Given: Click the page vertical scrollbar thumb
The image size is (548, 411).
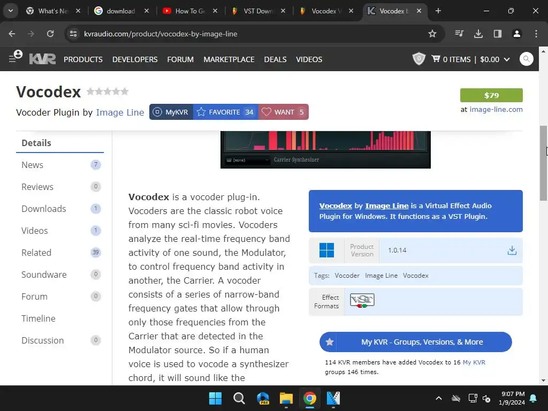Looking at the screenshot, I should tap(543, 163).
